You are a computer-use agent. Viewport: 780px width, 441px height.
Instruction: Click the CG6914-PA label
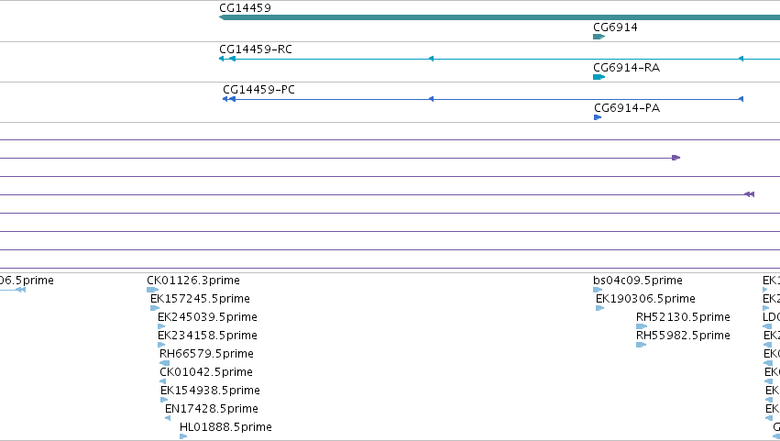pyautogui.click(x=627, y=108)
